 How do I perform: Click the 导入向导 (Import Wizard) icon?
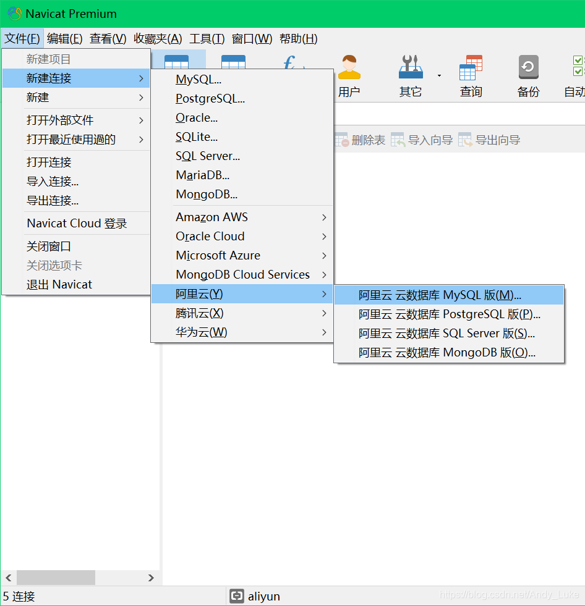coord(398,140)
